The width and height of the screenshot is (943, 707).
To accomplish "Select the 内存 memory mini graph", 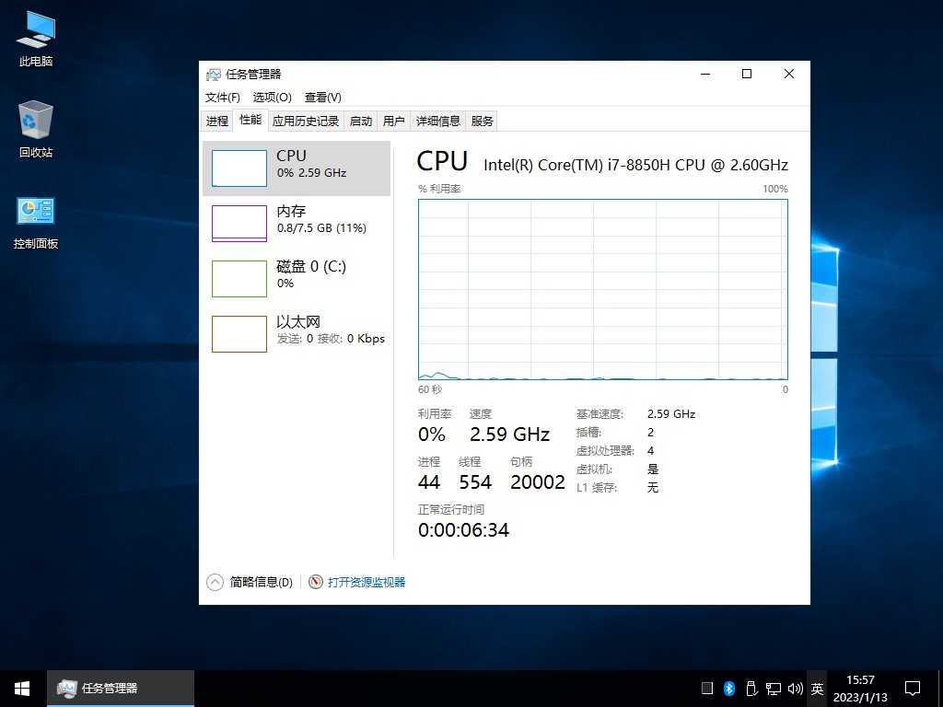I will pos(239,224).
